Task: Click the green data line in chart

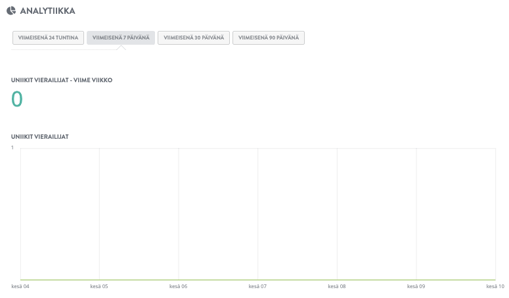Action: tap(258, 280)
